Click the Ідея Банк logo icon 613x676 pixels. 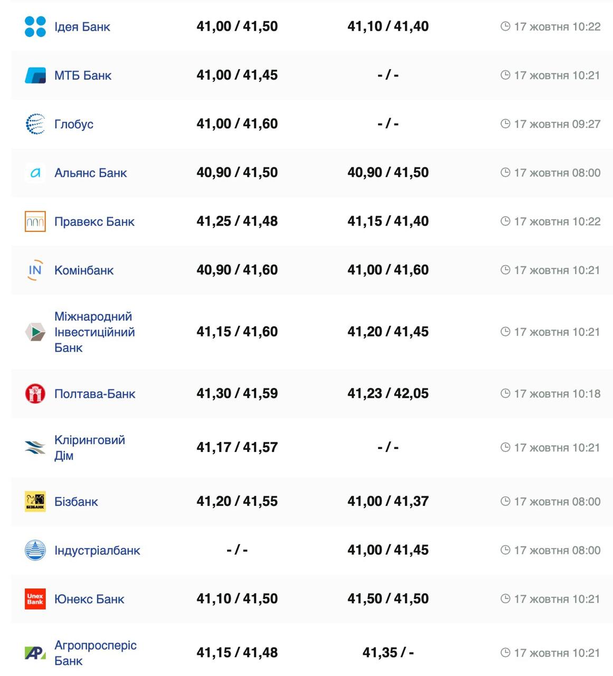point(35,26)
